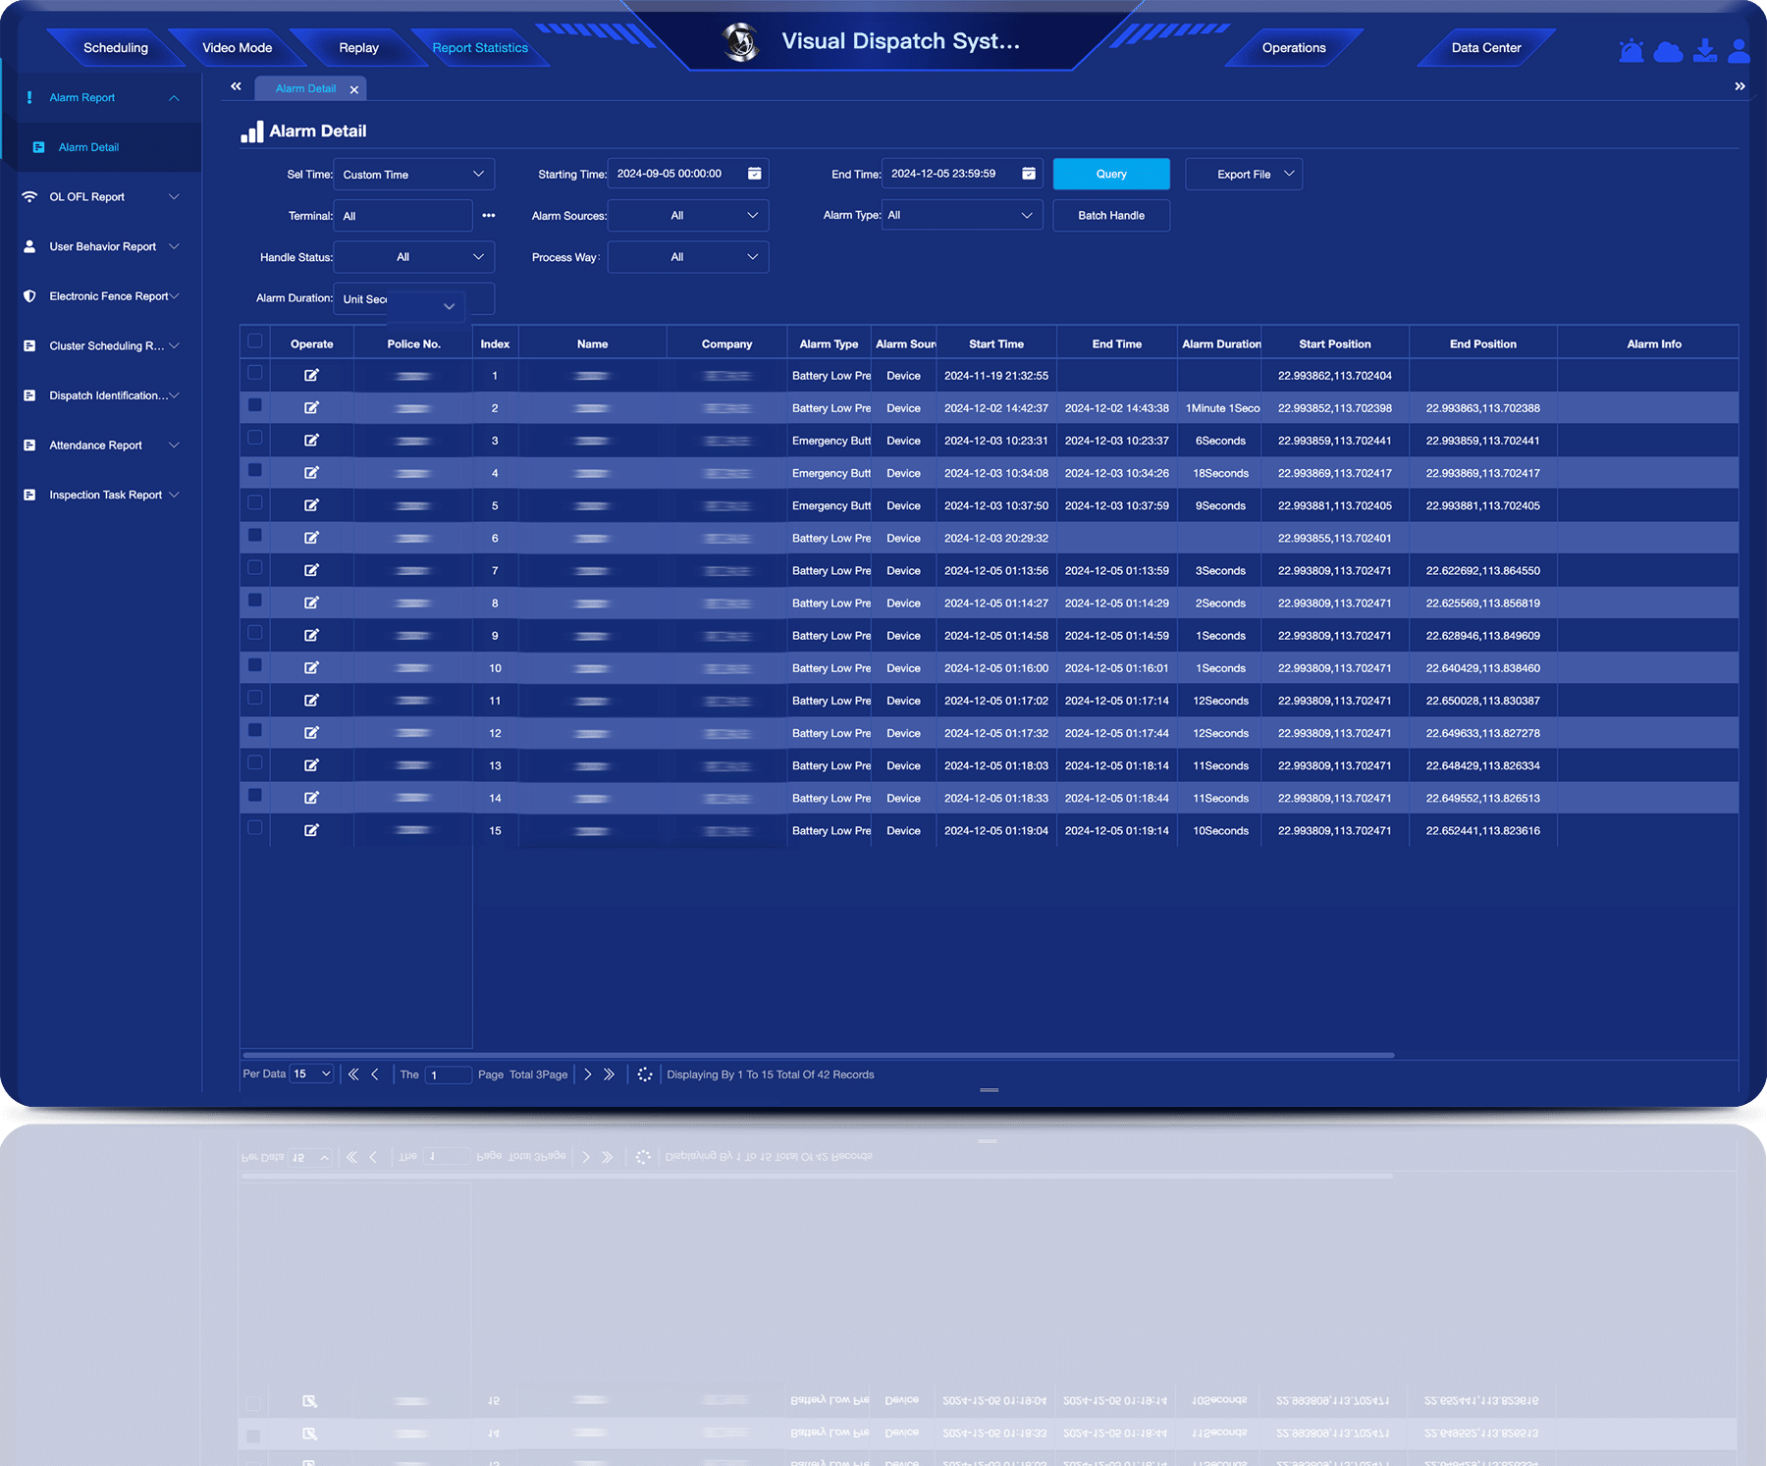Image resolution: width=1767 pixels, height=1466 pixels.
Task: Toggle the select-all checkbox in table header
Action: tap(255, 341)
